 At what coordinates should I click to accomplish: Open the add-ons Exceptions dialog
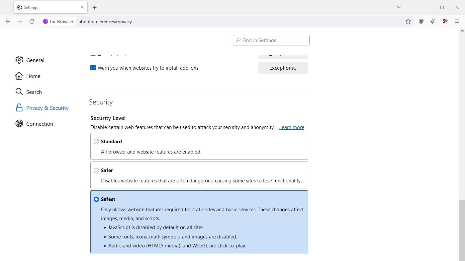pyautogui.click(x=283, y=68)
